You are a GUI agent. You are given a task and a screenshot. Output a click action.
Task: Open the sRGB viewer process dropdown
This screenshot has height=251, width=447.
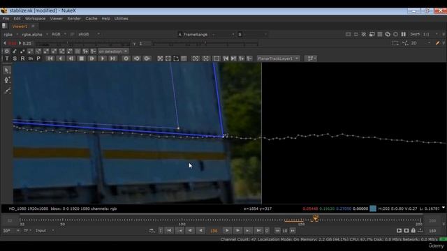[x=89, y=34]
